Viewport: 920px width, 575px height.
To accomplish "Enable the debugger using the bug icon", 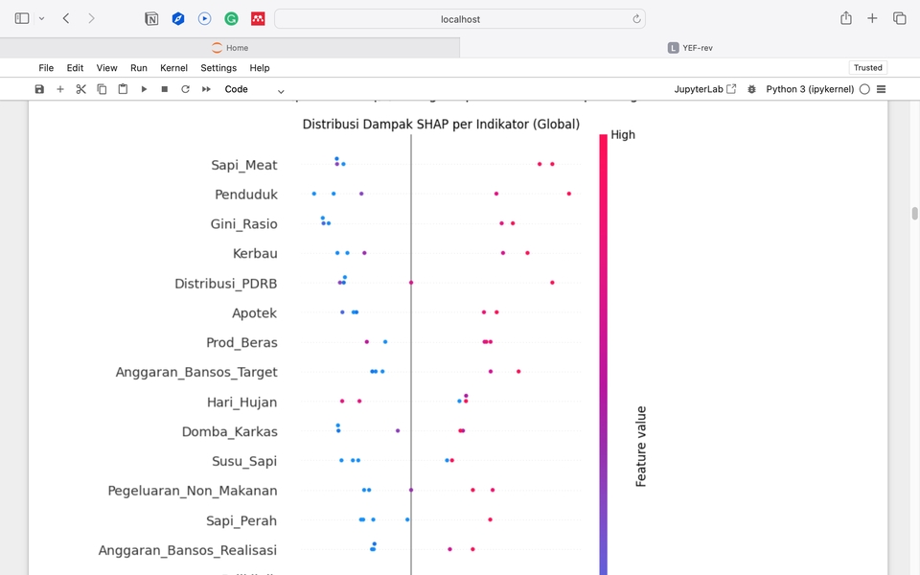I will point(751,89).
